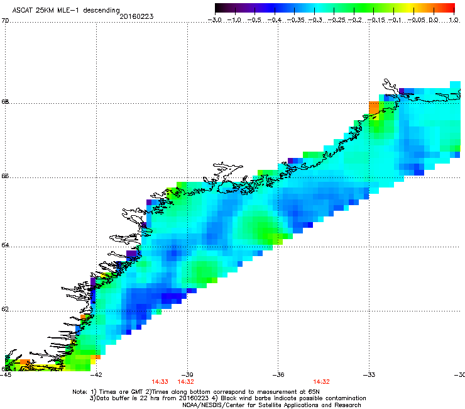Click the longitude label -45
The width and height of the screenshot is (465, 409).
pos(6,375)
